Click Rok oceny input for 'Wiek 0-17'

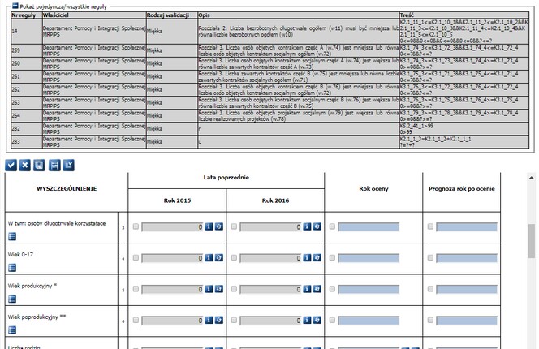click(369, 258)
